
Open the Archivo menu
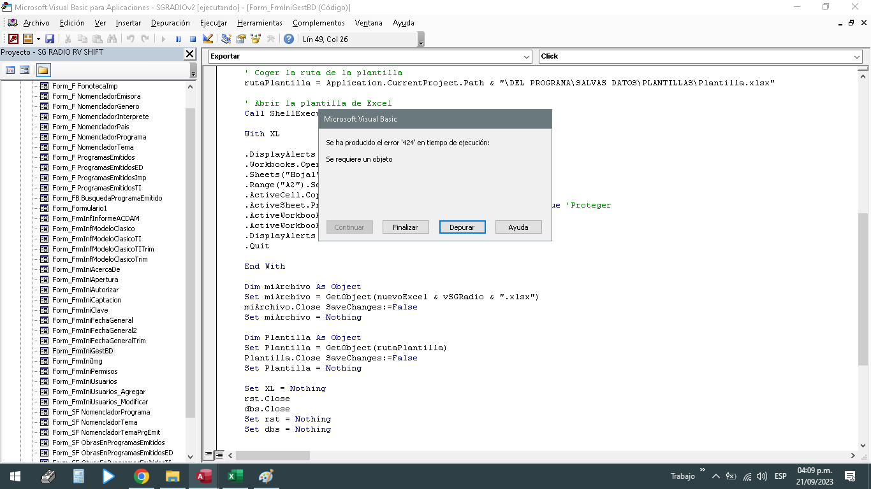pyautogui.click(x=36, y=23)
